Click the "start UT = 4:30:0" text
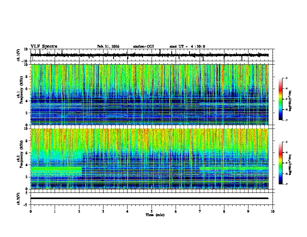 coord(187,46)
